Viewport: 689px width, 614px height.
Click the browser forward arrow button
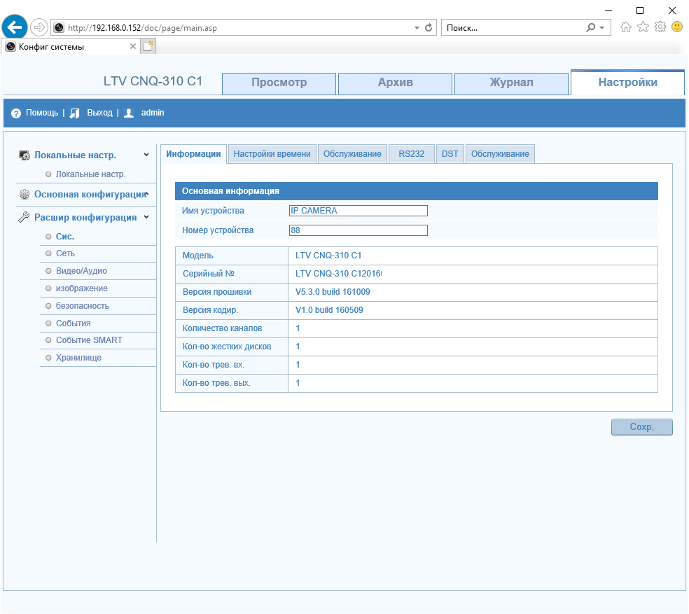(x=39, y=27)
